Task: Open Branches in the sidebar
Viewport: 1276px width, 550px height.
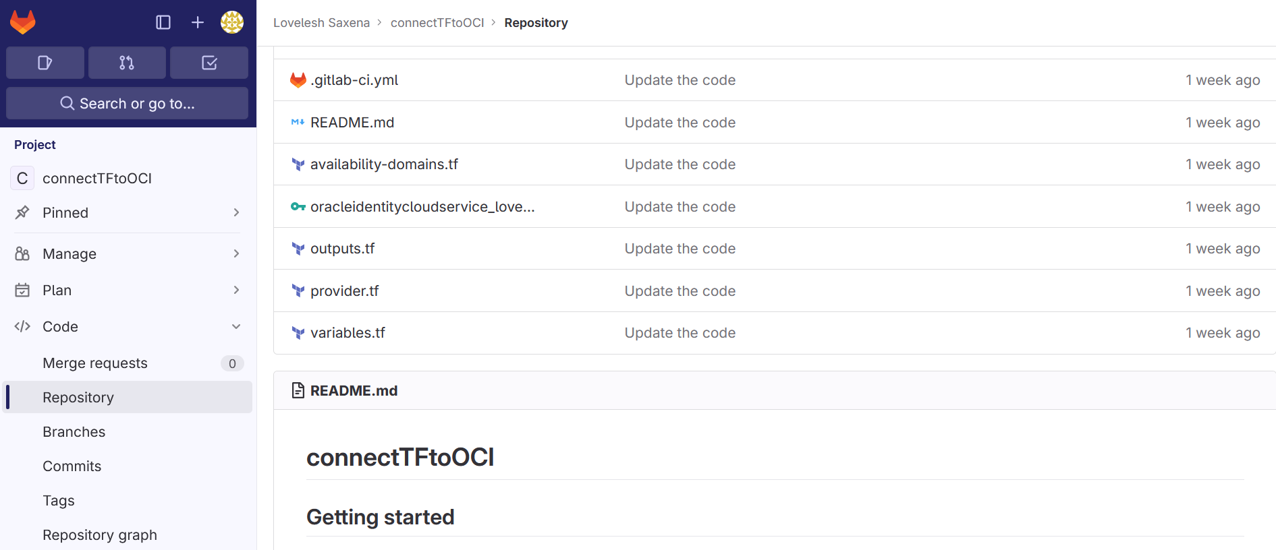Action: click(x=74, y=431)
